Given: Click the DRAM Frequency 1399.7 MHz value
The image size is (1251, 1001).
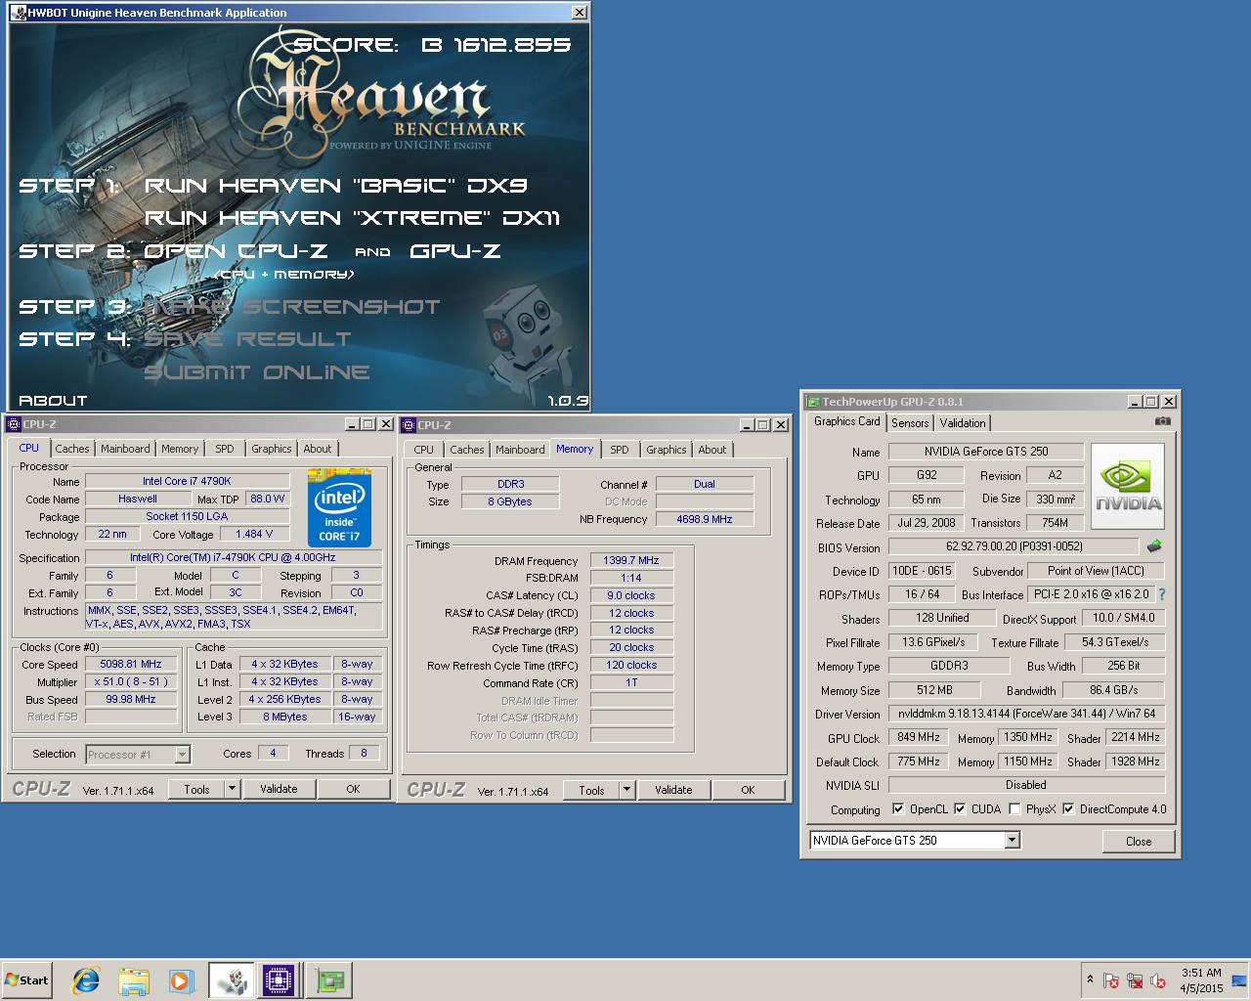Looking at the screenshot, I should coord(631,560).
